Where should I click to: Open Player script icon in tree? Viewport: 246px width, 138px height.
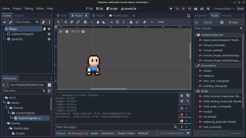click(45, 29)
